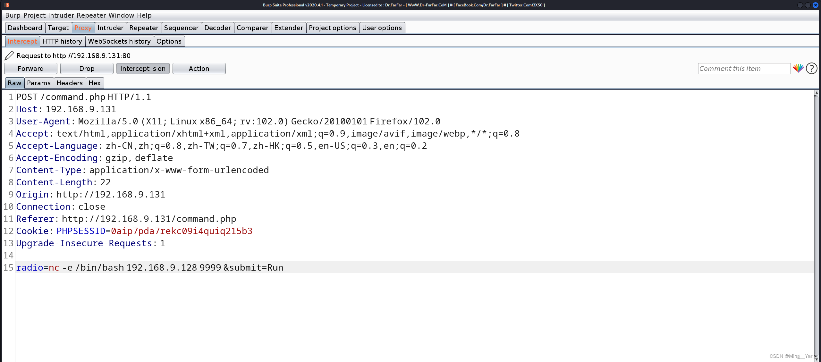Open the Burp menu
This screenshot has height=362, width=821.
(13, 15)
